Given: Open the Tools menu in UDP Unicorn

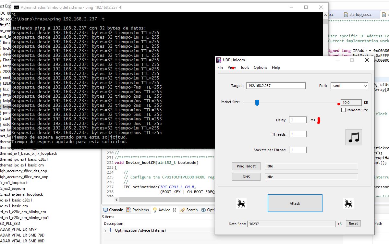Looking at the screenshot, I should point(245,67).
